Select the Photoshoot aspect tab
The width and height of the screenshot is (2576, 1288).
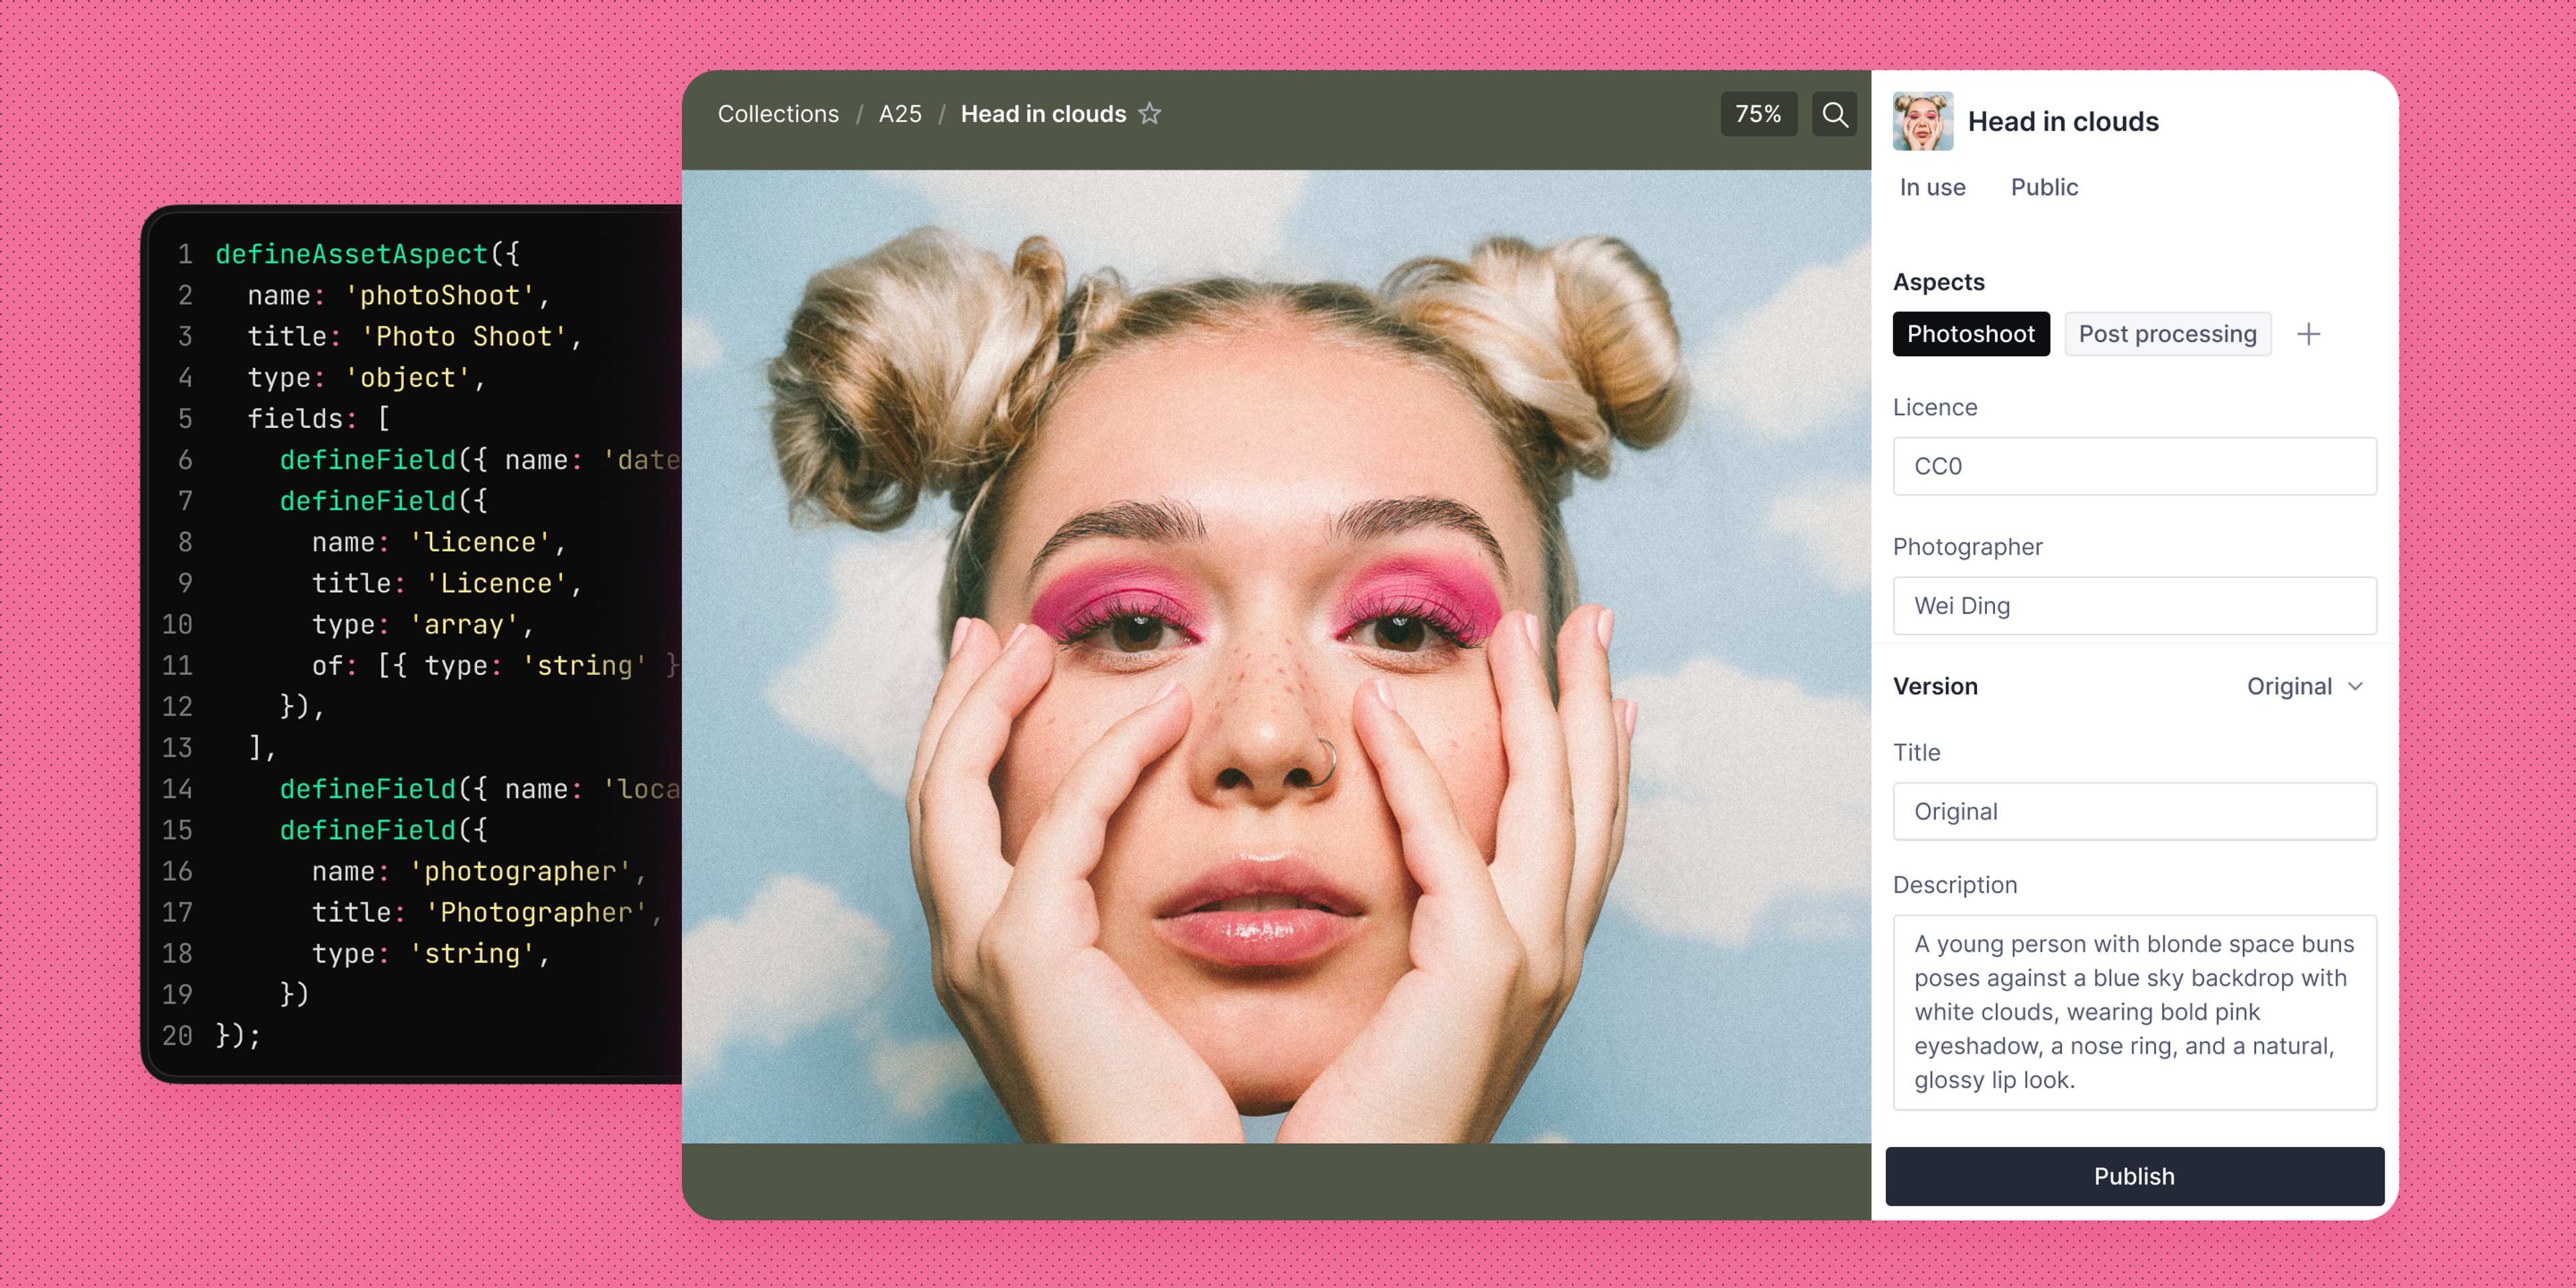pyautogui.click(x=1970, y=334)
